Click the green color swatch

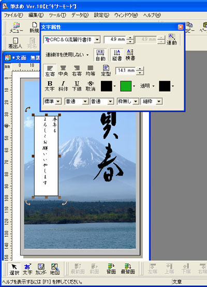point(126,86)
